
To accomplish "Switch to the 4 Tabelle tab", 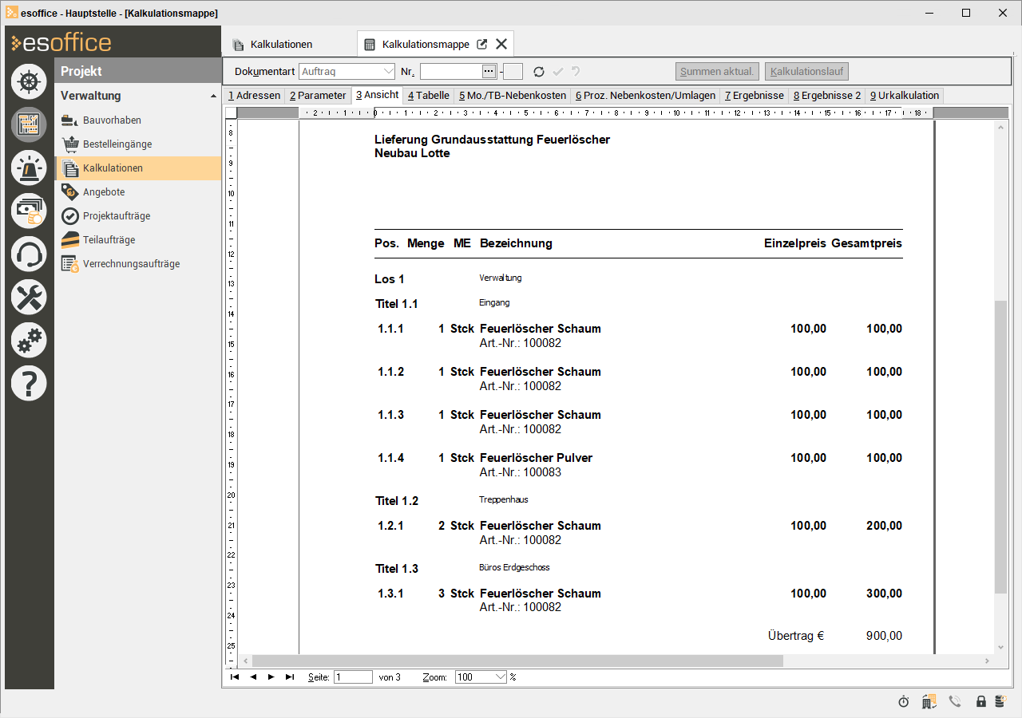I will pos(428,96).
